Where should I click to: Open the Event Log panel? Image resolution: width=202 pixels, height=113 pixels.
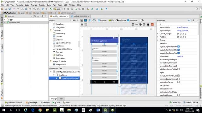(x=175, y=103)
